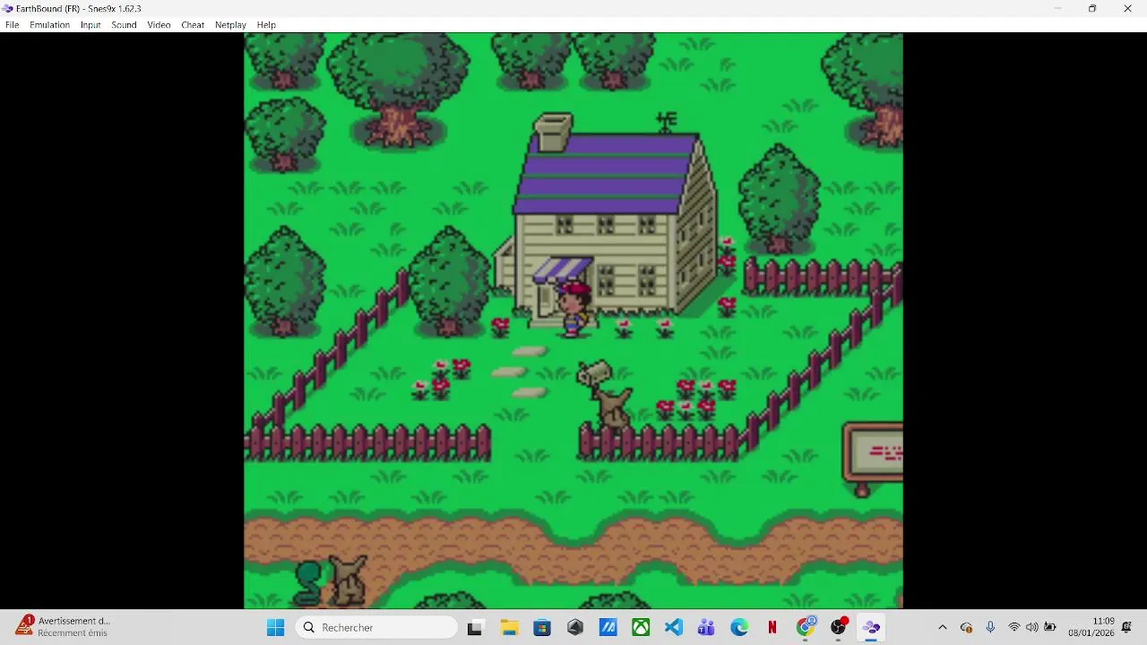
Task: Open Microsoft Edge from the taskbar
Action: point(739,628)
